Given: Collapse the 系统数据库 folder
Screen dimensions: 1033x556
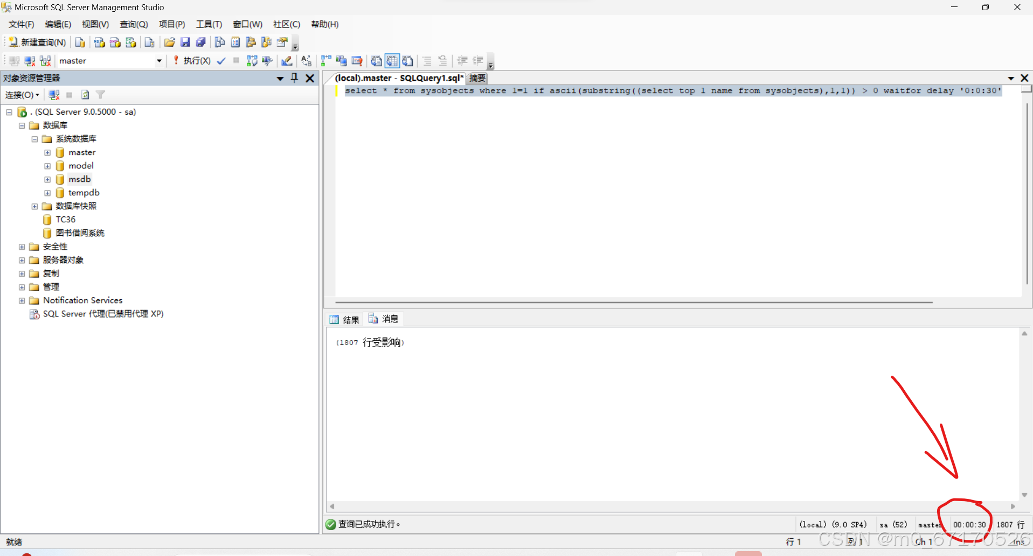Looking at the screenshot, I should pos(34,139).
